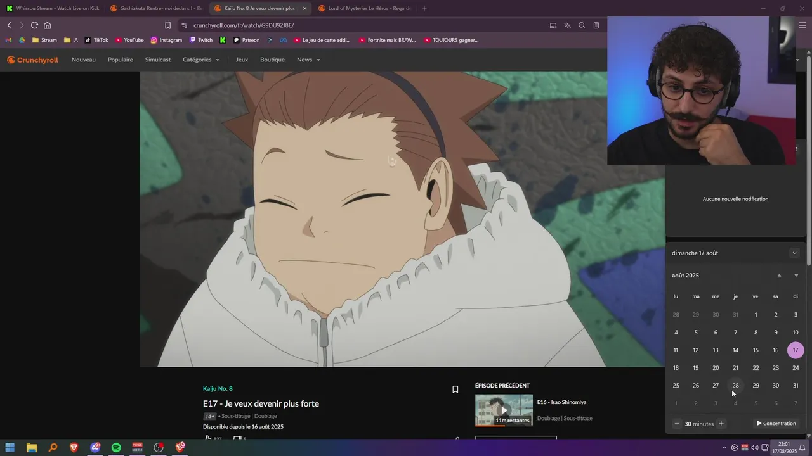Start the Concentration focus session
The image size is (812, 456).
776,424
